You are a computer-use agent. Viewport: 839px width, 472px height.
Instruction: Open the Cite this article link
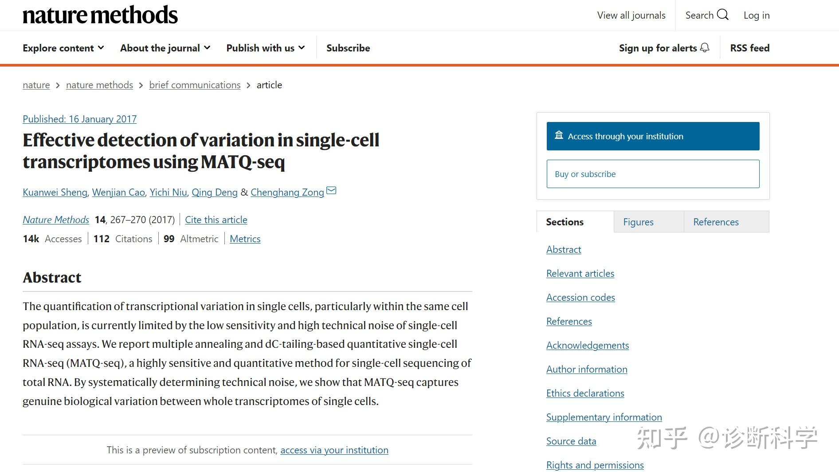216,220
